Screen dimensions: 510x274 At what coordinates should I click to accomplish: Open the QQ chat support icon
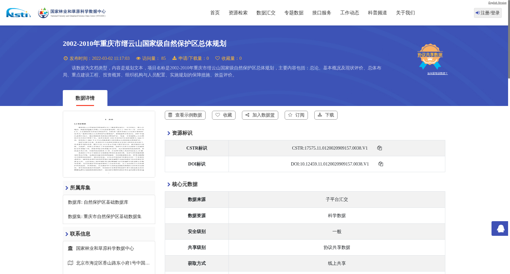point(500,228)
